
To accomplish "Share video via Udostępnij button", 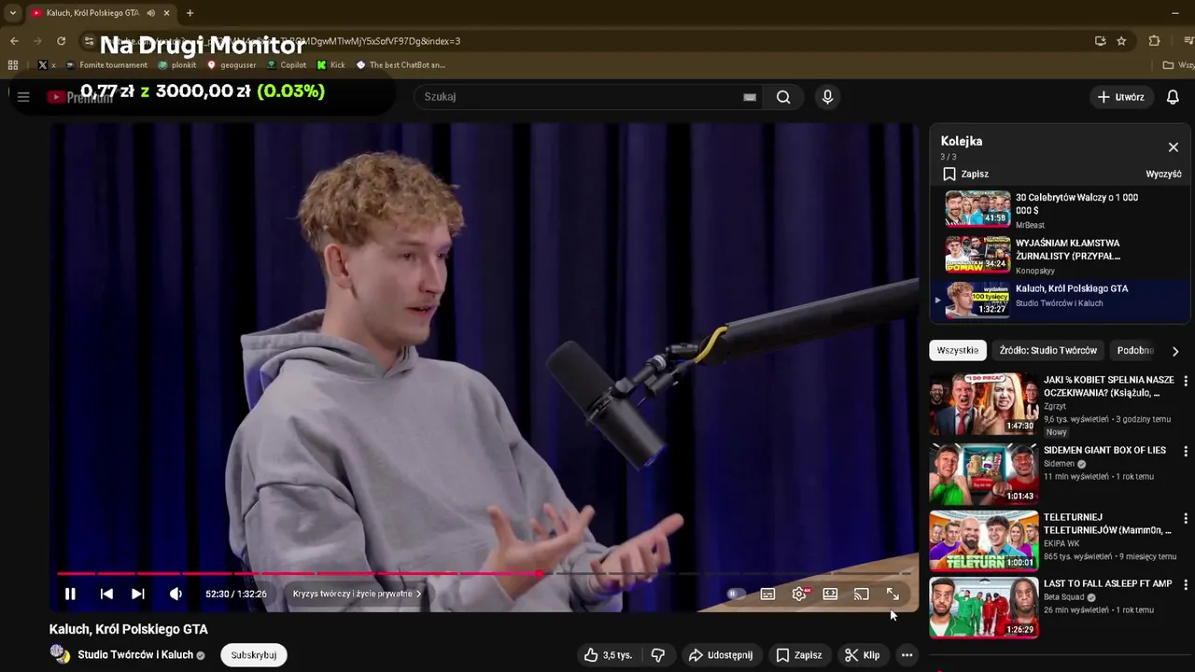I will tap(721, 655).
